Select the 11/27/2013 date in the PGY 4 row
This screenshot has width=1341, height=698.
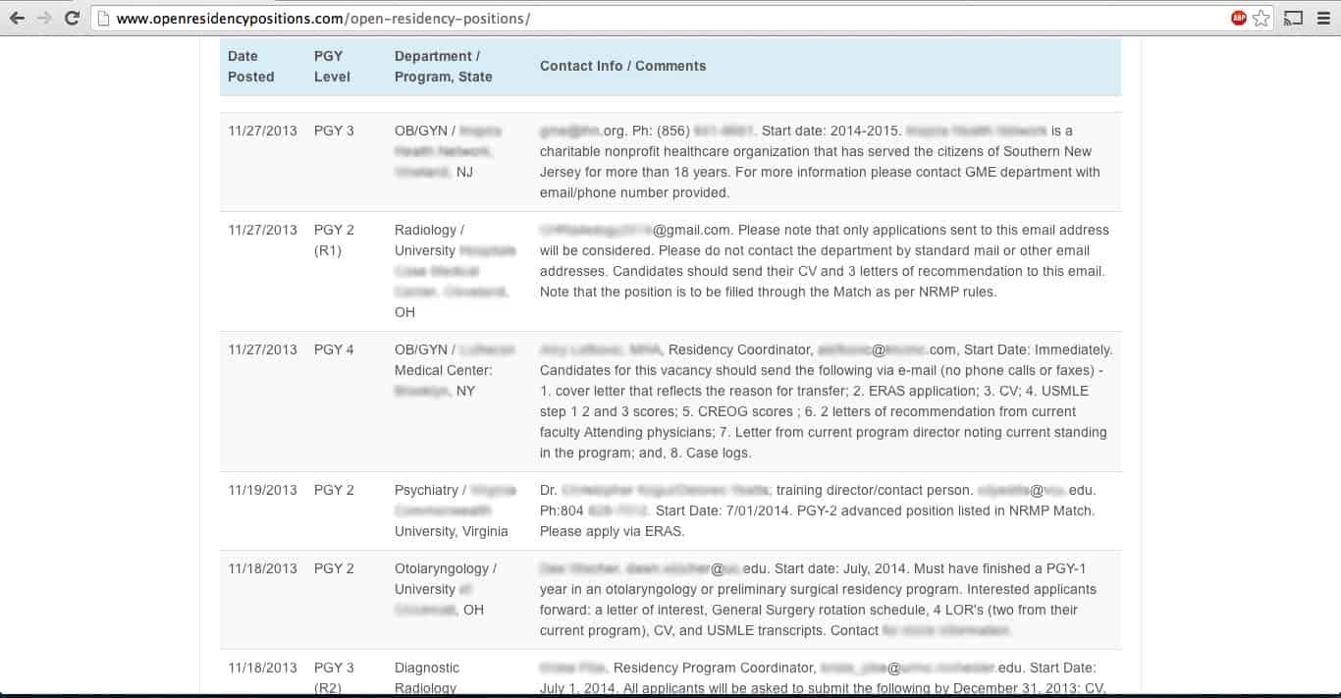262,349
